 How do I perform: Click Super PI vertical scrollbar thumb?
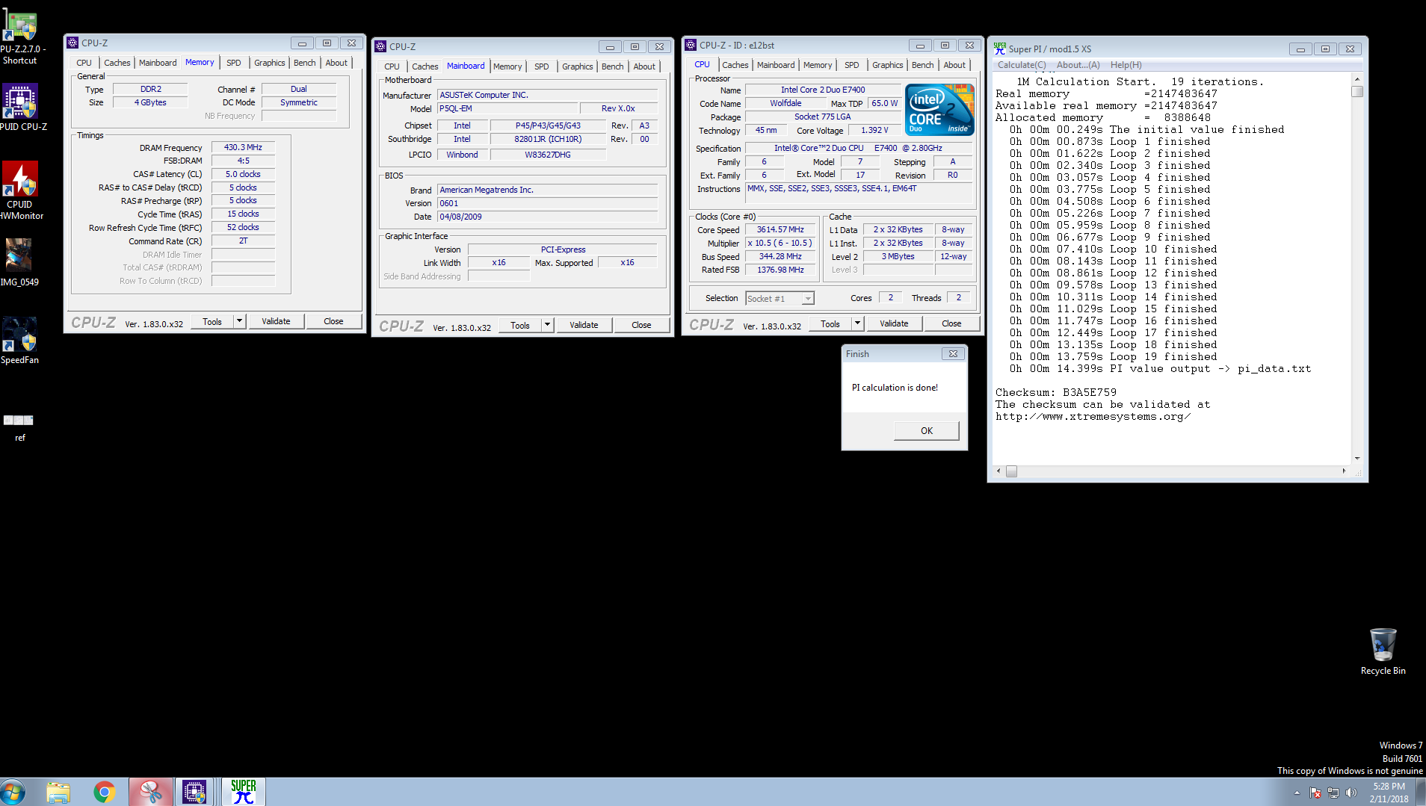[x=1357, y=92]
